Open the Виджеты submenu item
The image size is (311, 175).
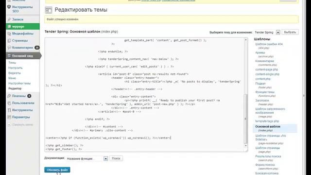(15, 73)
